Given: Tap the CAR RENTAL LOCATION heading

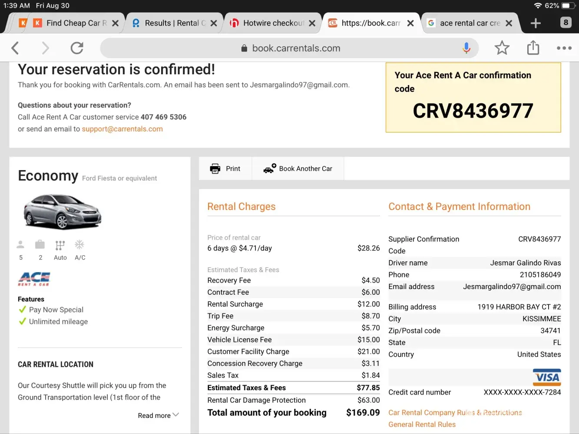Looking at the screenshot, I should click(x=56, y=365).
